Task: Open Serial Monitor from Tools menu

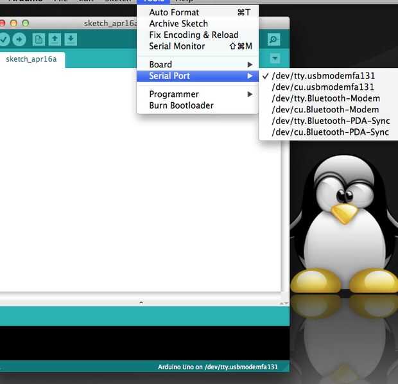Action: click(198, 46)
